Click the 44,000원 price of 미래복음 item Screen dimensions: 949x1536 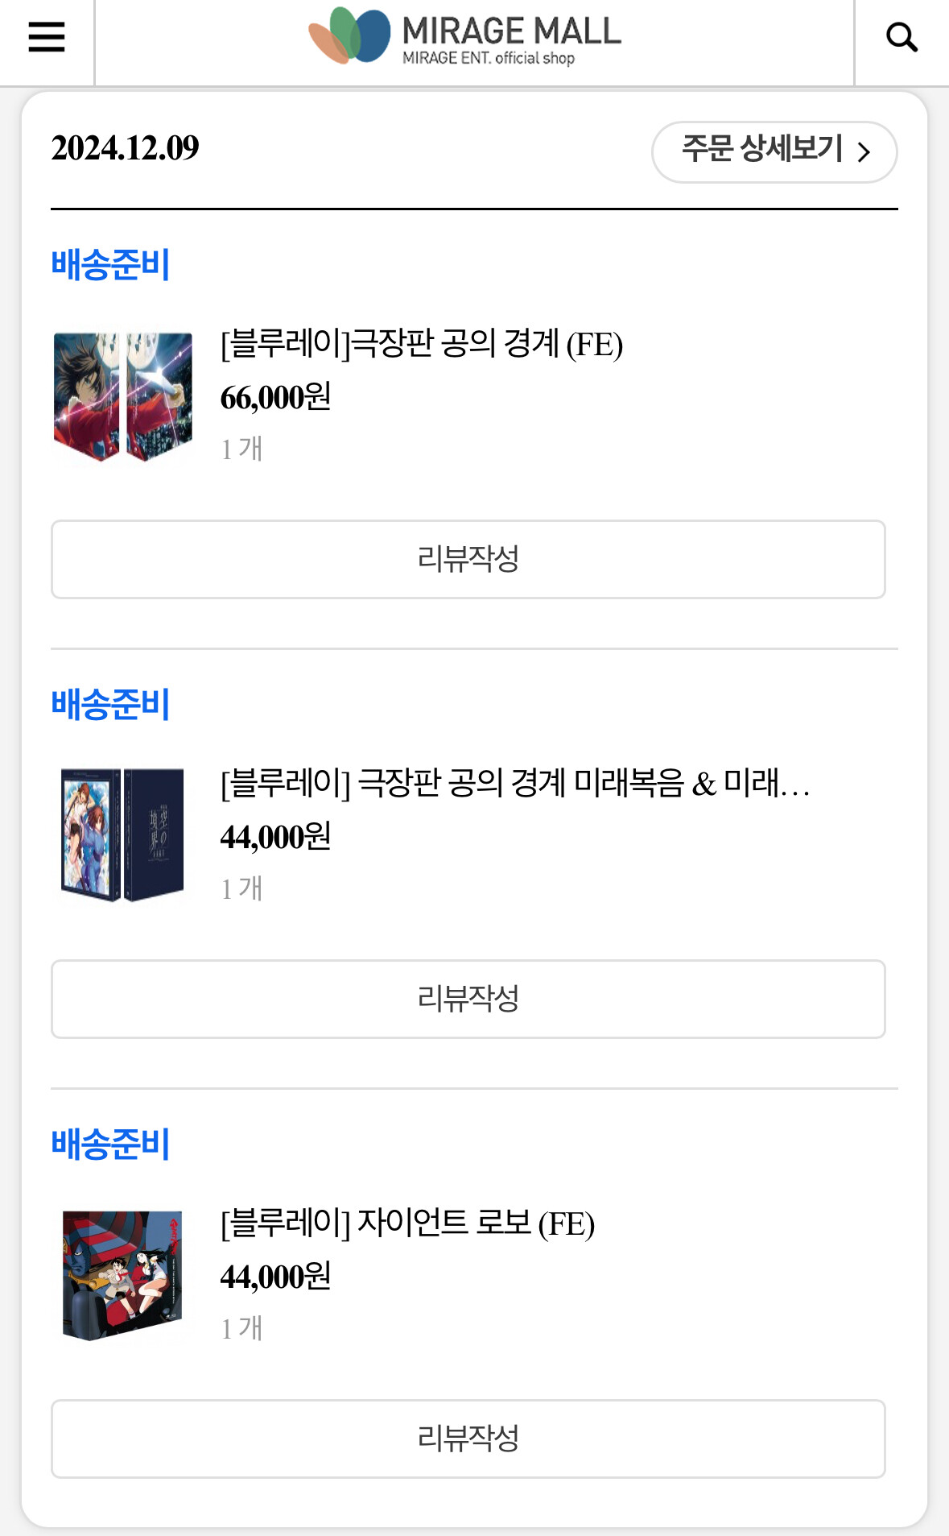(275, 838)
